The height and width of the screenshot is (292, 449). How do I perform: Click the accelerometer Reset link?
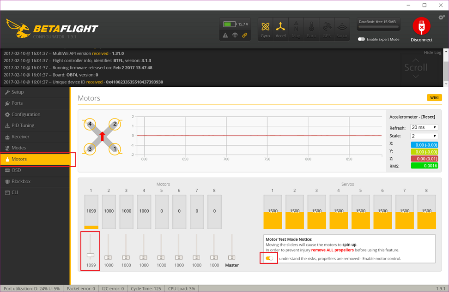[x=428, y=117]
